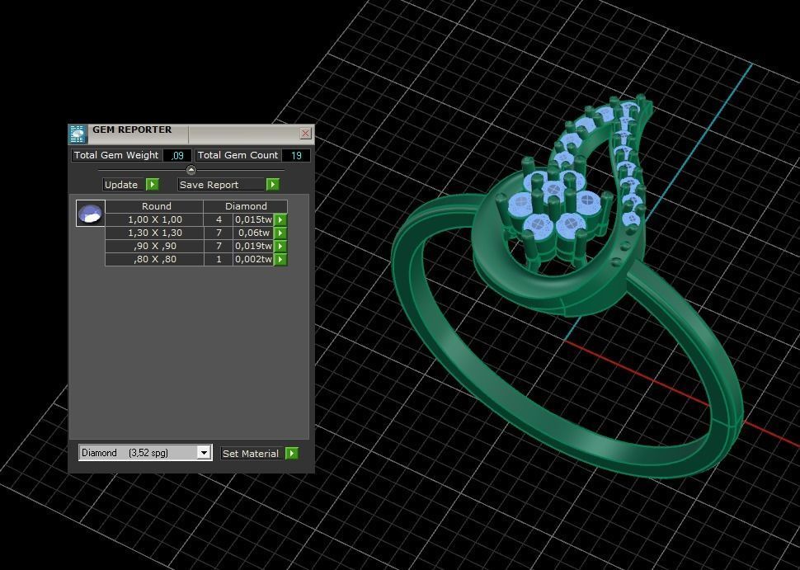The width and height of the screenshot is (800, 570).
Task: Click Save Report button
Action: (221, 185)
